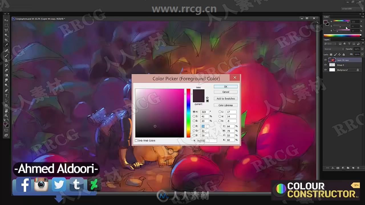Select the Brush tool
This screenshot has height=205, width=365.
6,55
